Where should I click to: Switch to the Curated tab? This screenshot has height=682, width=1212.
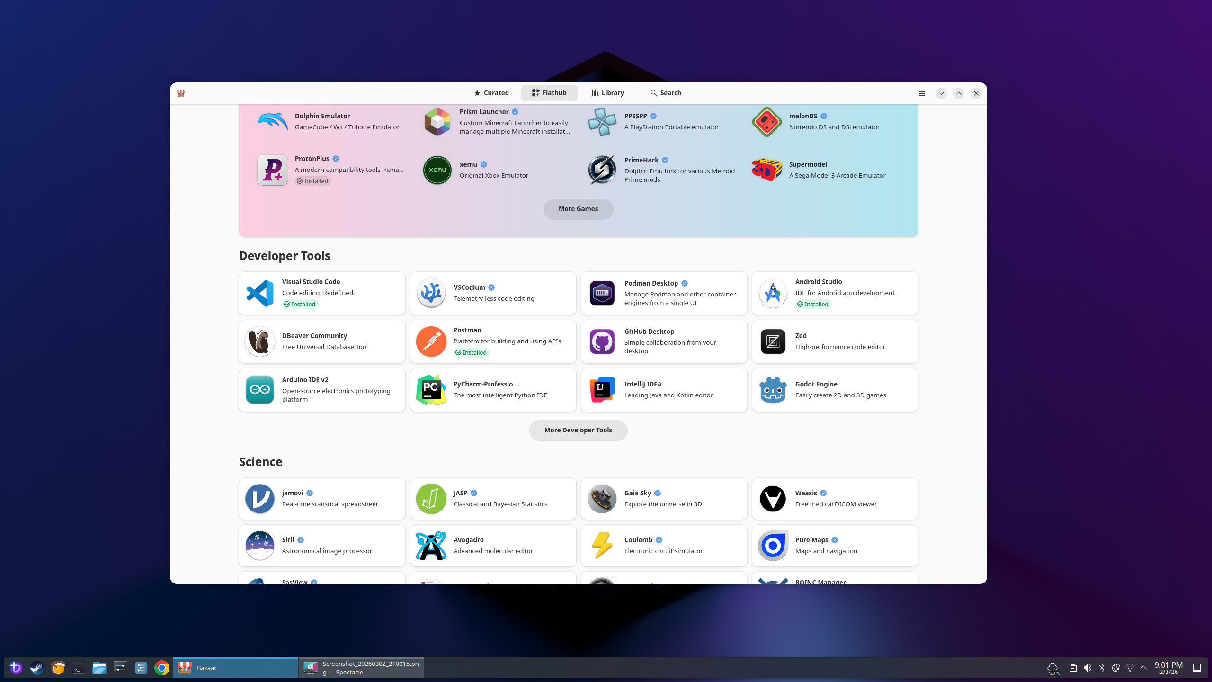[491, 93]
